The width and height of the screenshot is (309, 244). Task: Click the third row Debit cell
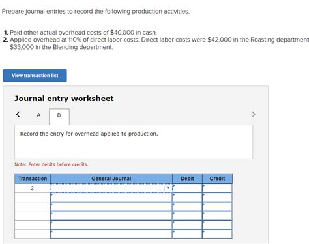tap(187, 206)
